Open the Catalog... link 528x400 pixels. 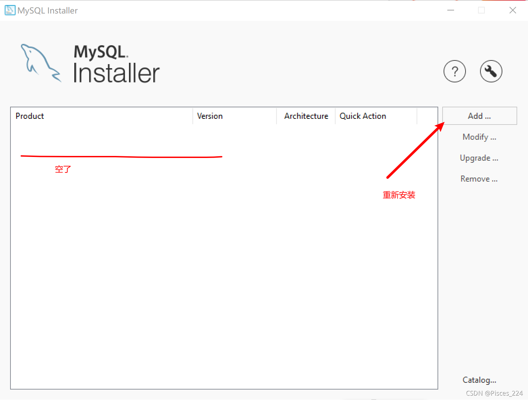click(x=479, y=380)
